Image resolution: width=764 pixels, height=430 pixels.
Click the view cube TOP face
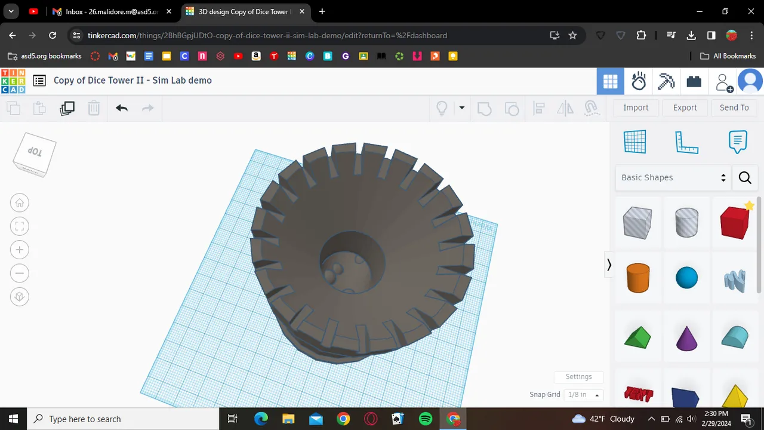click(x=36, y=151)
